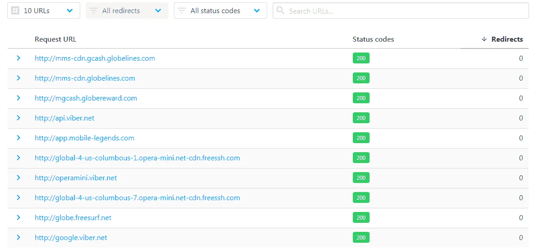Open the All redirects filter dropdown
This screenshot has height=250, width=539.
coord(127,11)
